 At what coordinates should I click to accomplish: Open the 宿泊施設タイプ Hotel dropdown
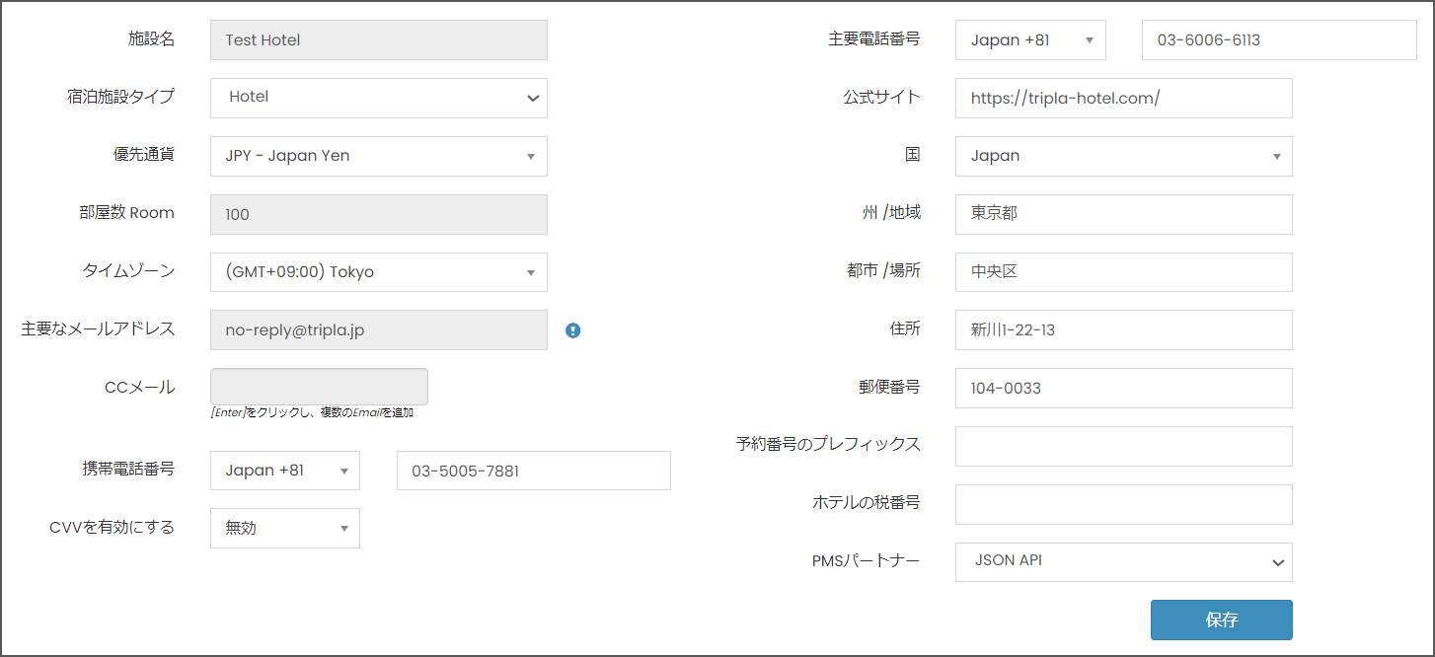click(378, 98)
